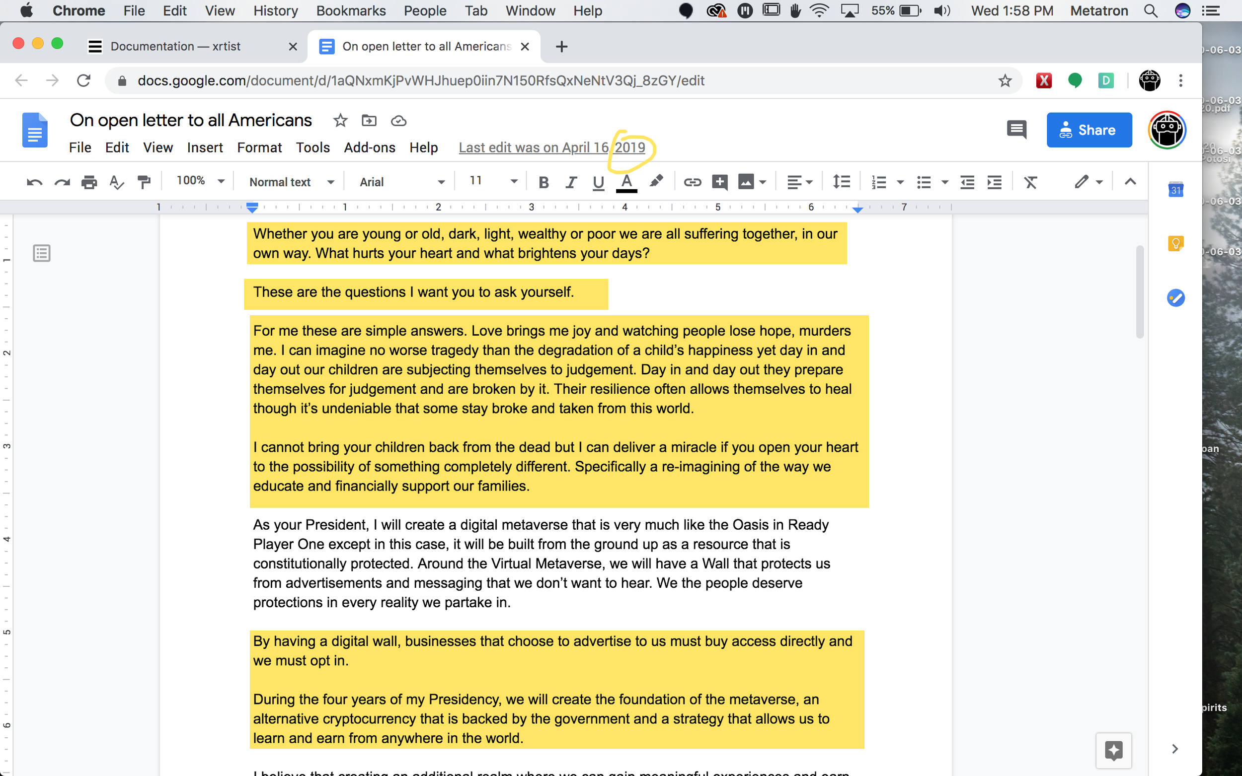Image resolution: width=1242 pixels, height=776 pixels.
Task: Click the clear formatting icon
Action: (x=1030, y=182)
